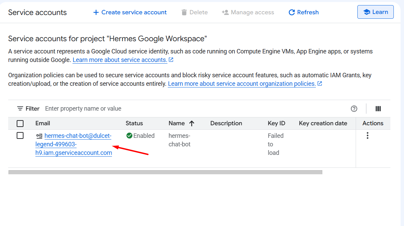The height and width of the screenshot is (226, 404).
Task: Click the horizontal table scrollbar
Action: coord(165,172)
